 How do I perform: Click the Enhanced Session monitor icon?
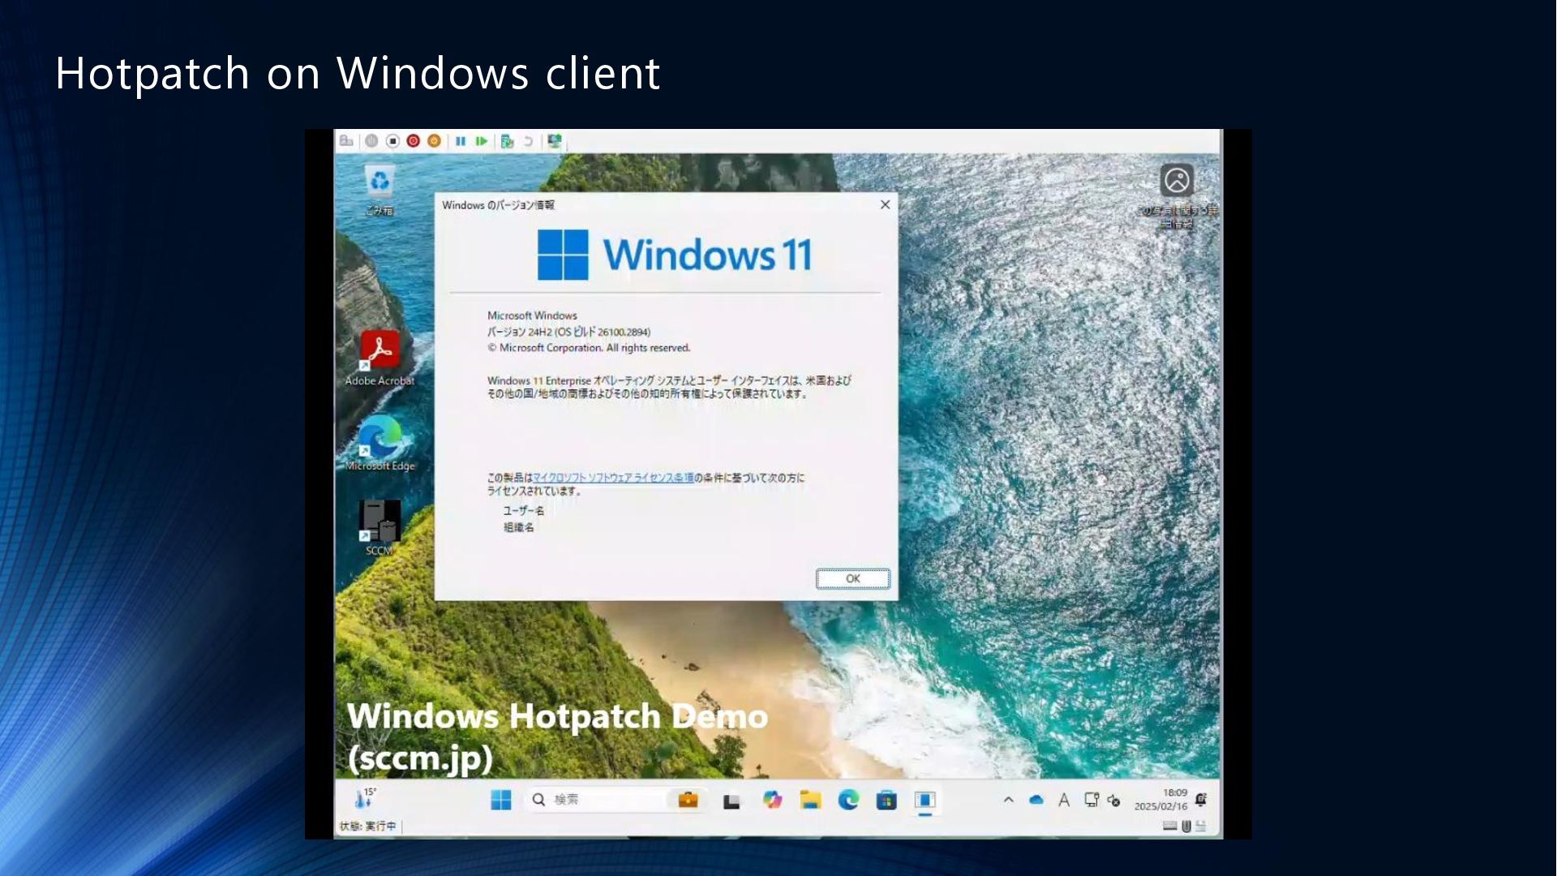tap(555, 141)
